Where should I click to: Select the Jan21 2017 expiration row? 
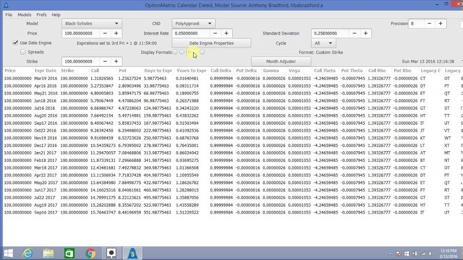(231, 153)
